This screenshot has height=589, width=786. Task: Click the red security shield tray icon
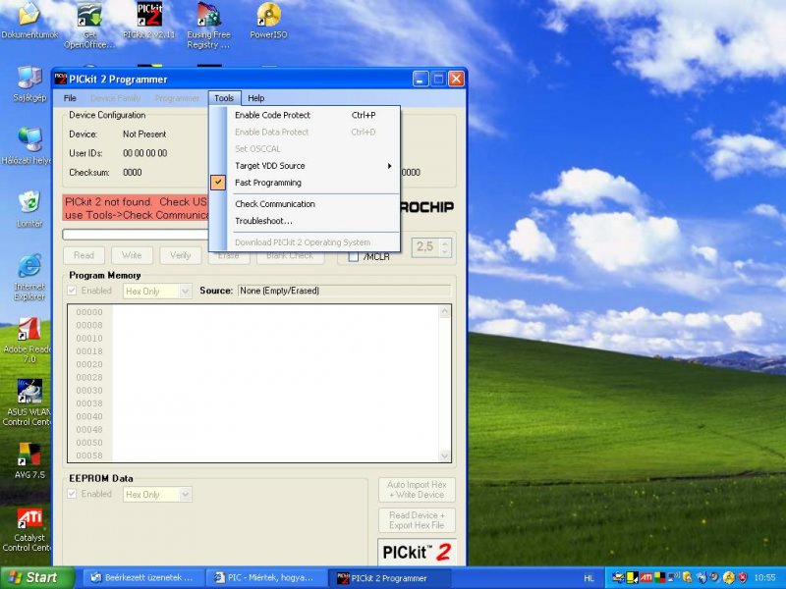point(743,577)
